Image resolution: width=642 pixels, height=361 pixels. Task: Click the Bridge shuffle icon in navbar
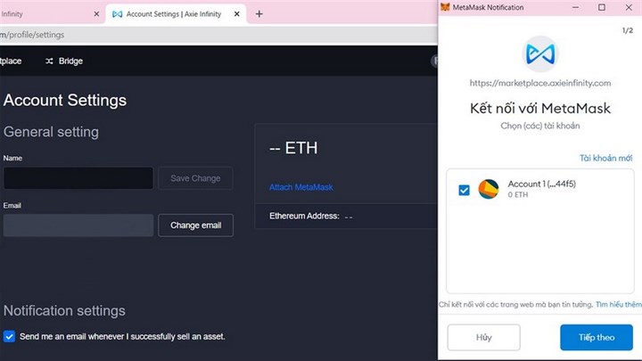point(50,61)
